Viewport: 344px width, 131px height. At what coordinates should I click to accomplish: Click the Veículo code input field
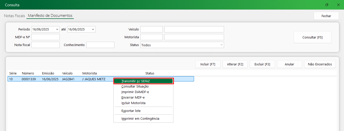point(151,29)
